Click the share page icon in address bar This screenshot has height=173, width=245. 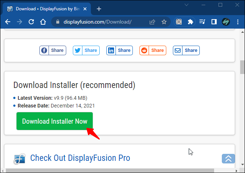152,22
